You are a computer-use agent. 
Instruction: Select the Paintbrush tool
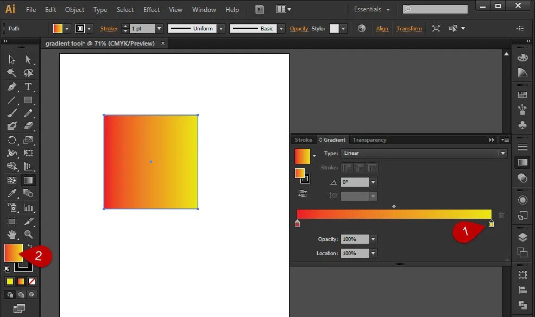pos(12,113)
